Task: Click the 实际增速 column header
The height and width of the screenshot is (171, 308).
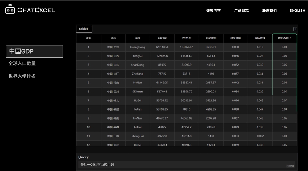Action: click(260, 39)
